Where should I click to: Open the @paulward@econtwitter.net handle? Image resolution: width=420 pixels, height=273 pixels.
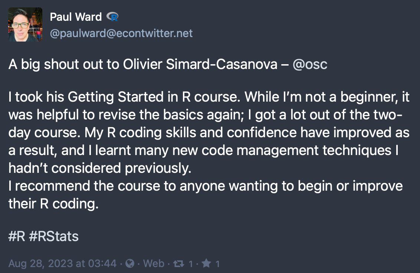tap(121, 33)
